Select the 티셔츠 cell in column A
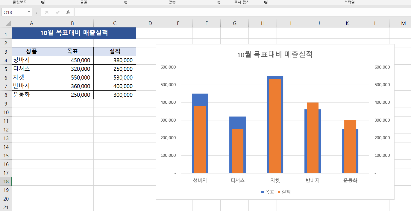 tap(31, 69)
